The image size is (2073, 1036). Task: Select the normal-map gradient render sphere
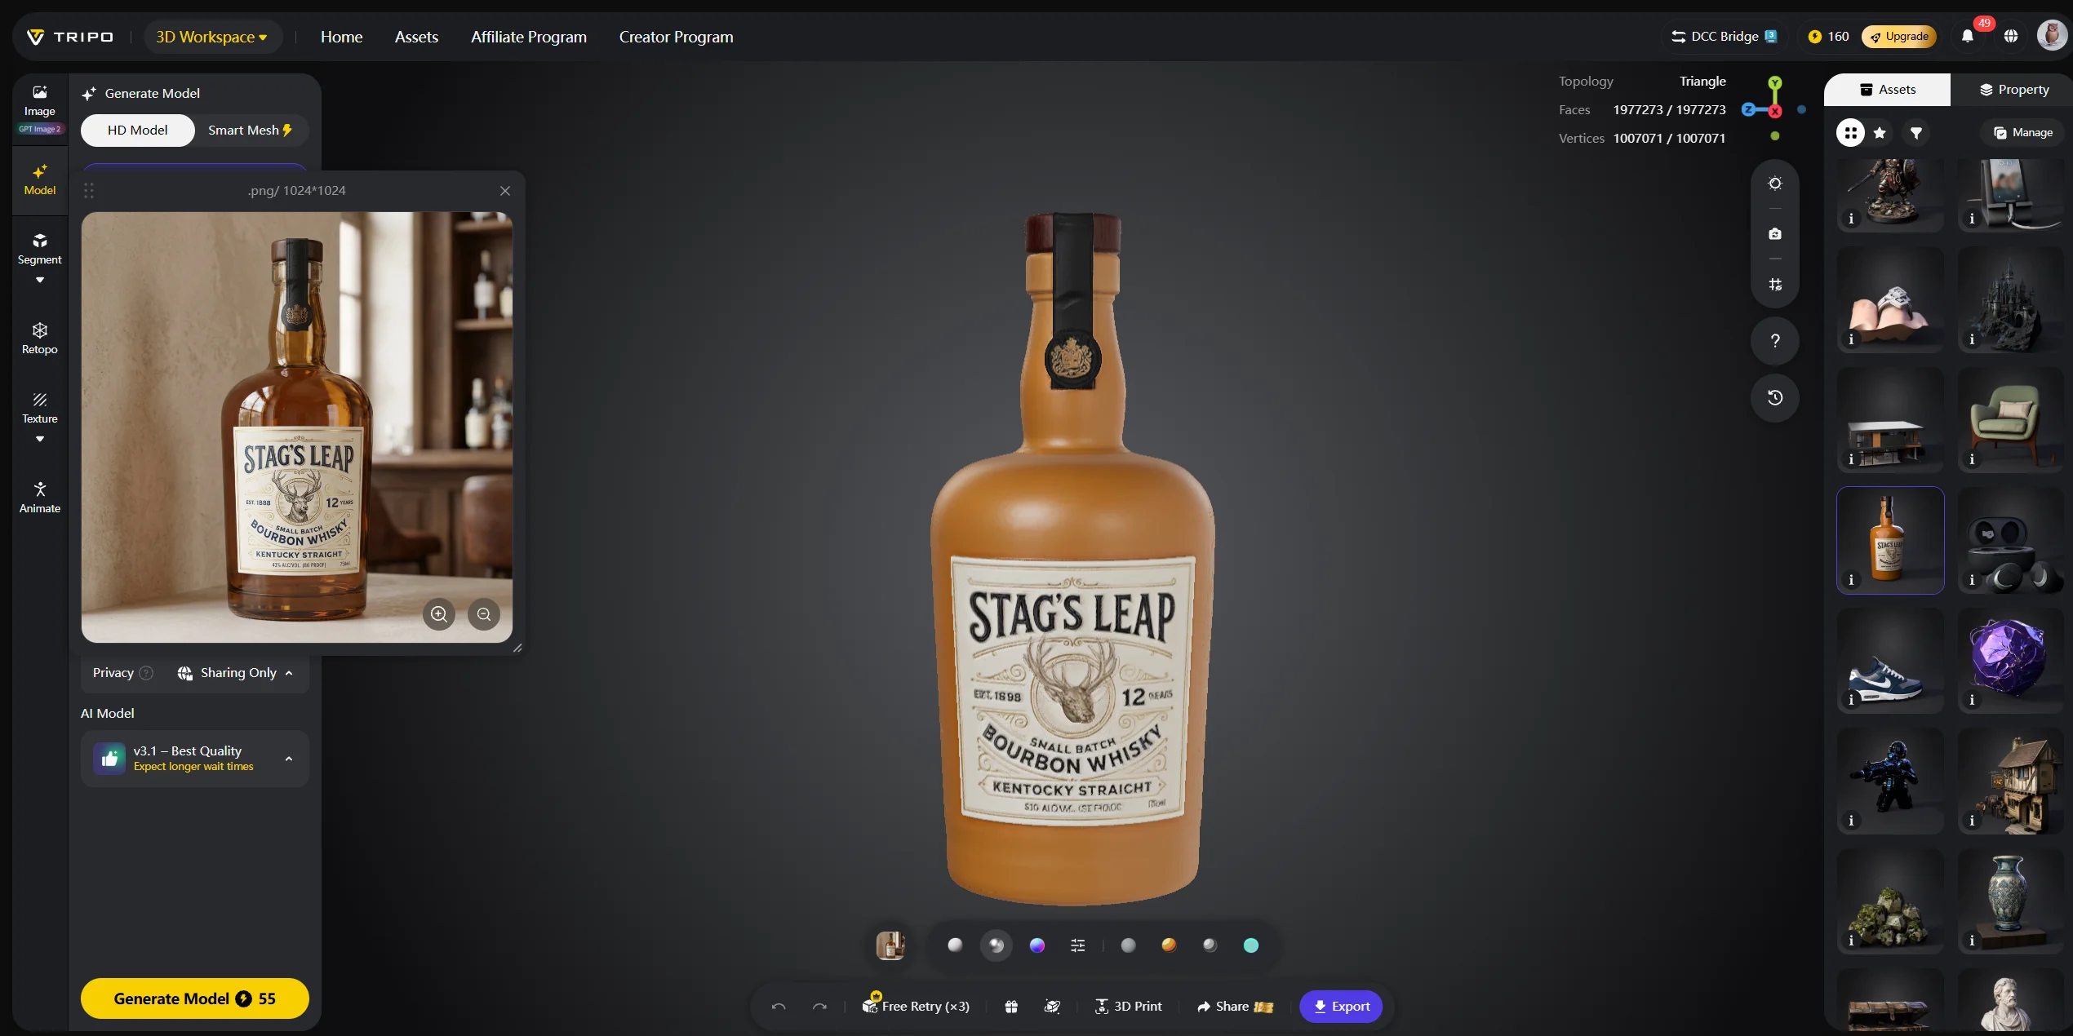pyautogui.click(x=1037, y=945)
